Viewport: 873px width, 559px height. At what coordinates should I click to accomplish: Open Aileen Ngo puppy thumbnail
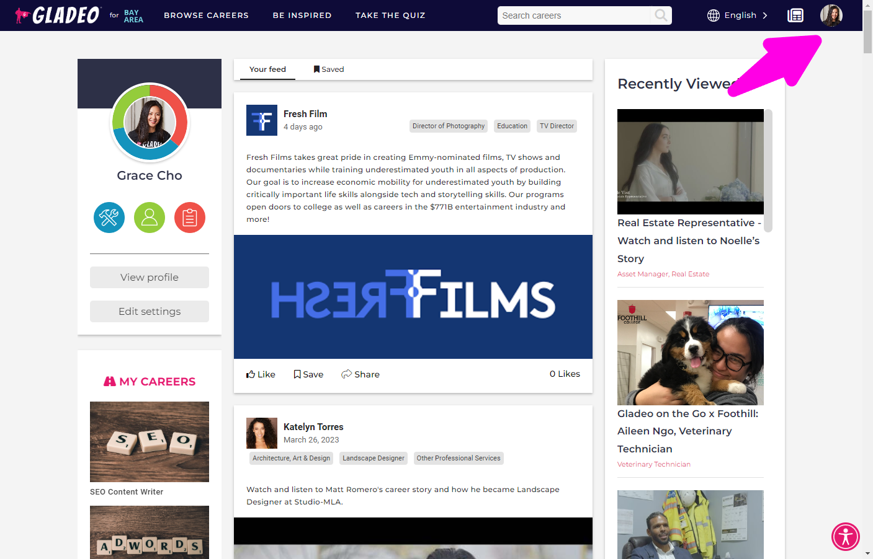coord(691,353)
